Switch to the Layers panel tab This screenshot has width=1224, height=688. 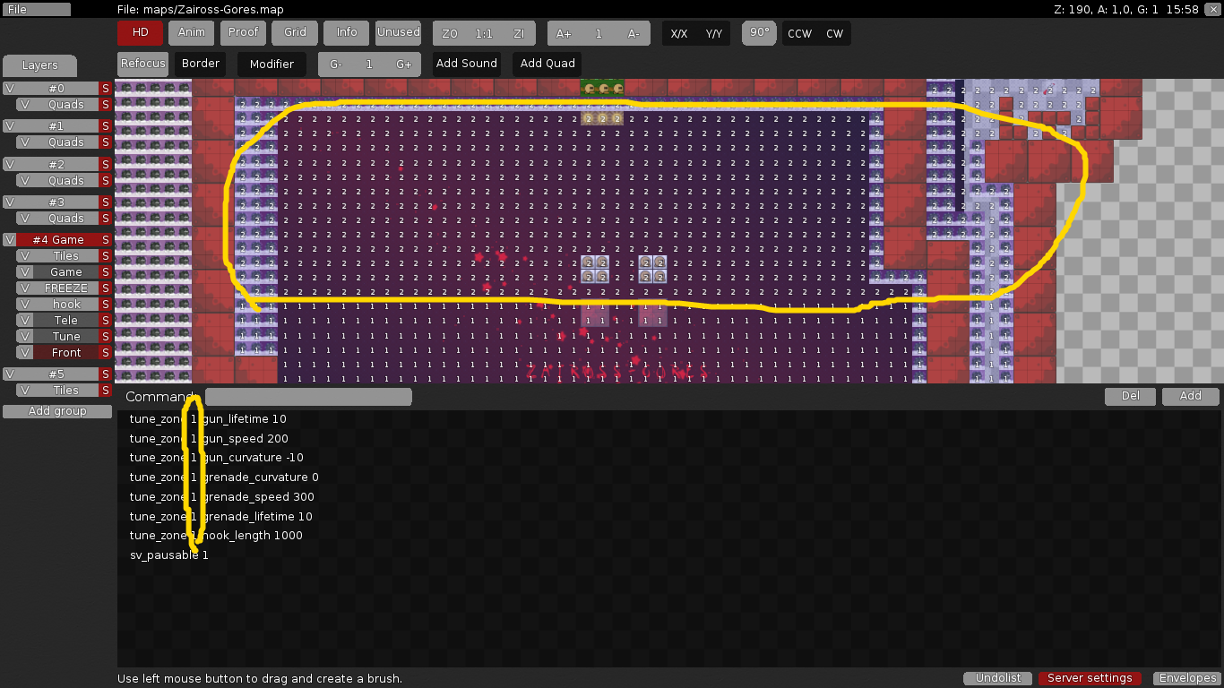(x=39, y=64)
